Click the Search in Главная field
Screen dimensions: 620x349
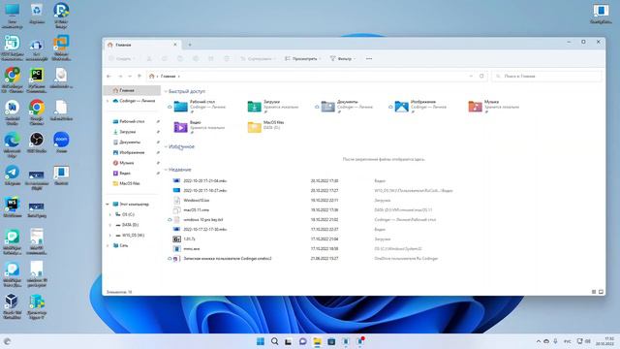click(547, 76)
